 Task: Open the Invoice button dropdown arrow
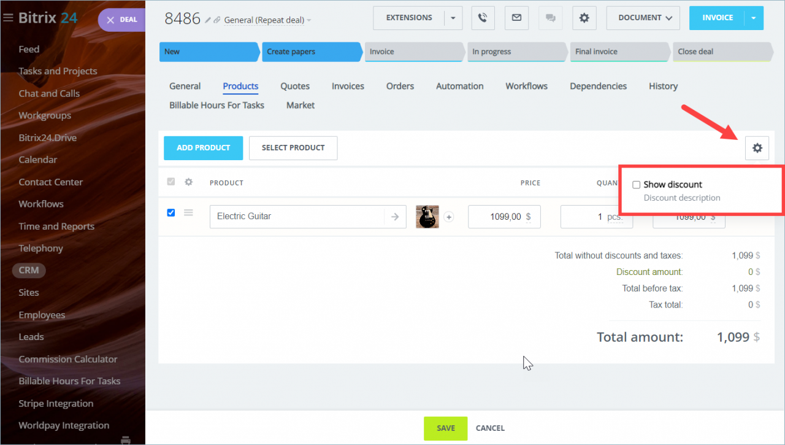[x=754, y=18]
